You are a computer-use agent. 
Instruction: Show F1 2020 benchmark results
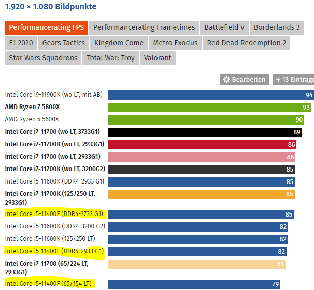coord(21,43)
